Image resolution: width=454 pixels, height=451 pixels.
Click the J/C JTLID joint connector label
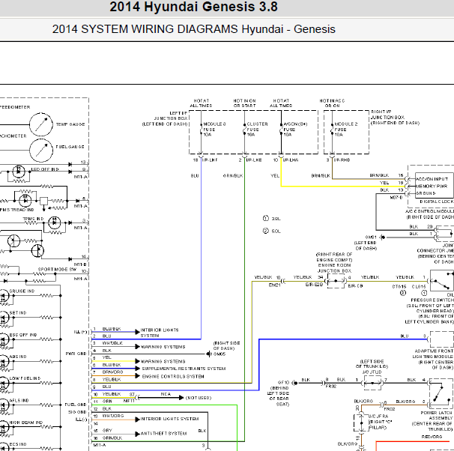click(372, 372)
